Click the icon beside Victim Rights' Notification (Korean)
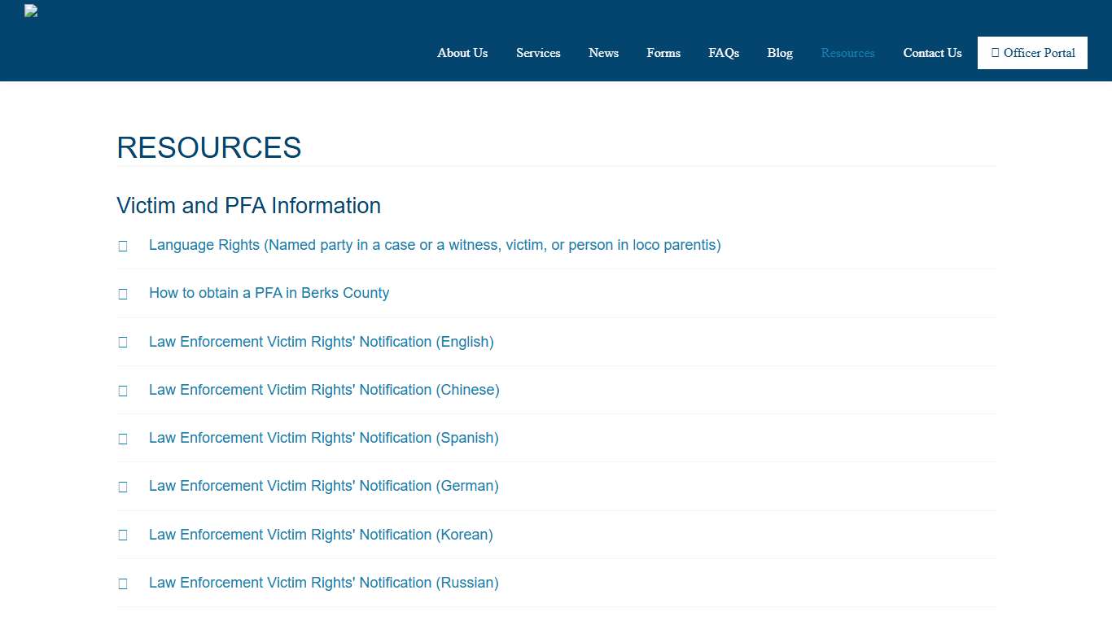1112x625 pixels. [x=123, y=535]
